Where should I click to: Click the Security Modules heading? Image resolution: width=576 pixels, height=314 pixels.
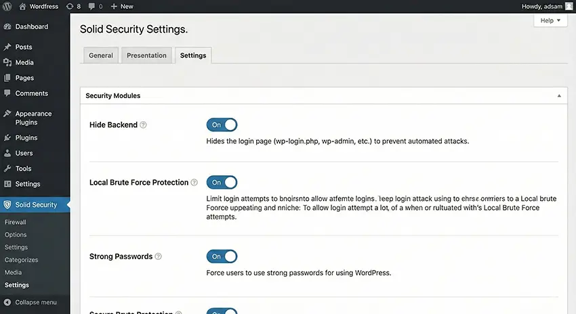point(112,95)
